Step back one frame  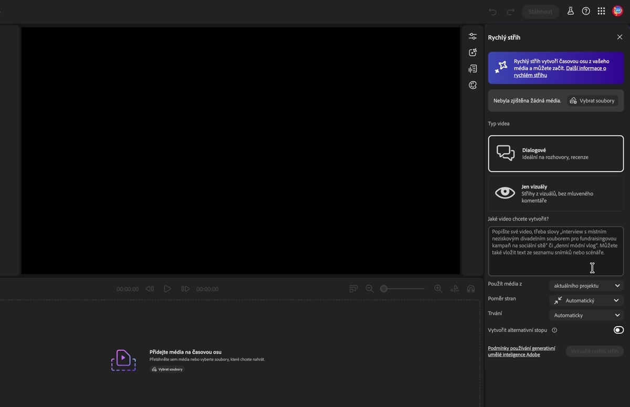(x=150, y=289)
